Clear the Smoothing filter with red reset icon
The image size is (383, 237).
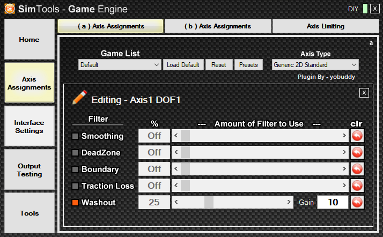click(x=357, y=136)
